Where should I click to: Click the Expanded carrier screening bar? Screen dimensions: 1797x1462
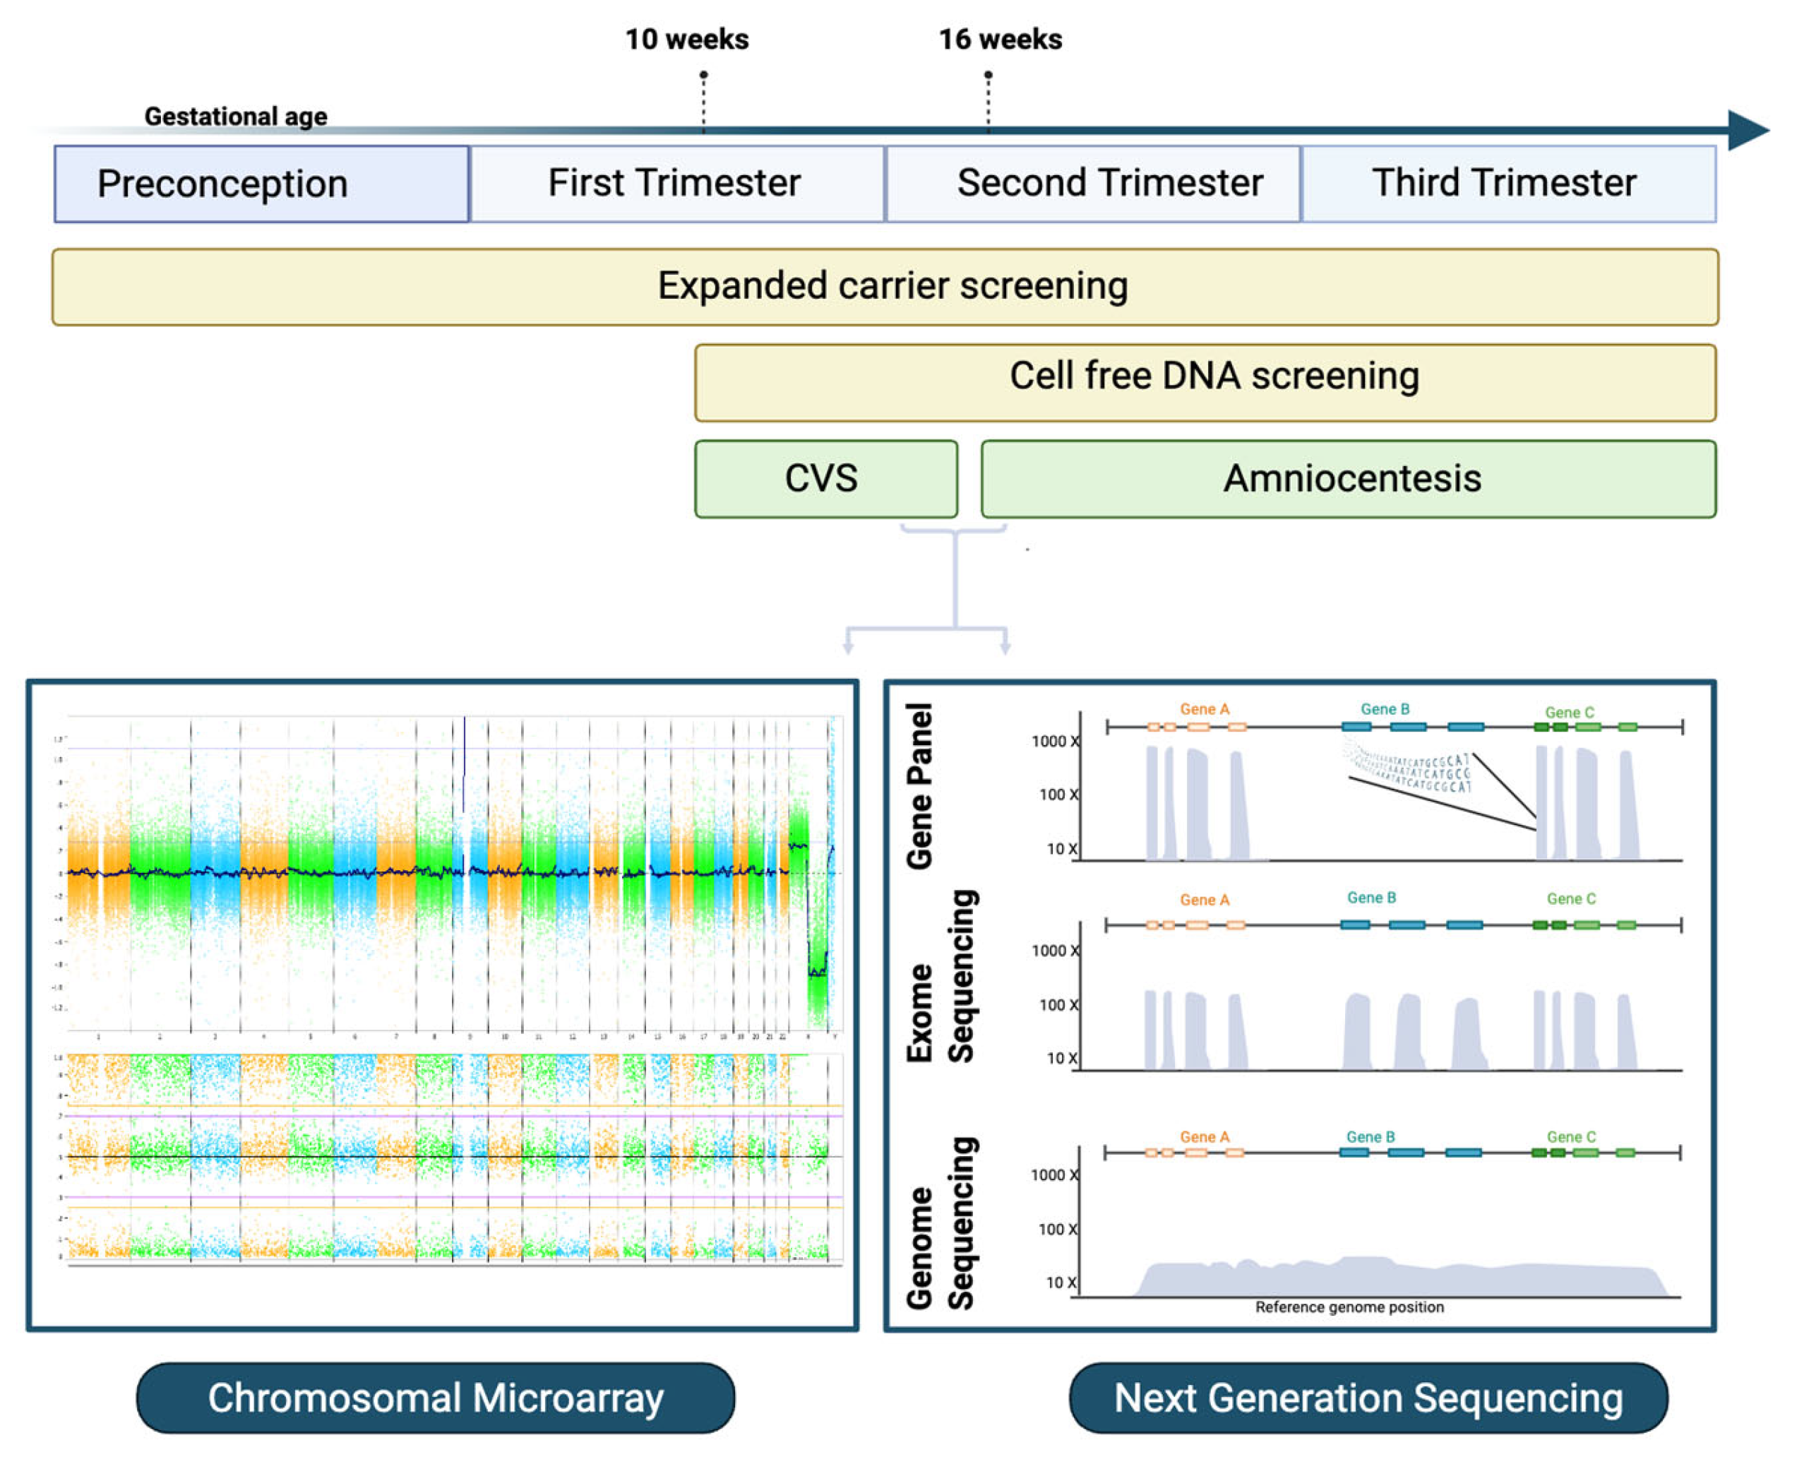pyautogui.click(x=885, y=286)
